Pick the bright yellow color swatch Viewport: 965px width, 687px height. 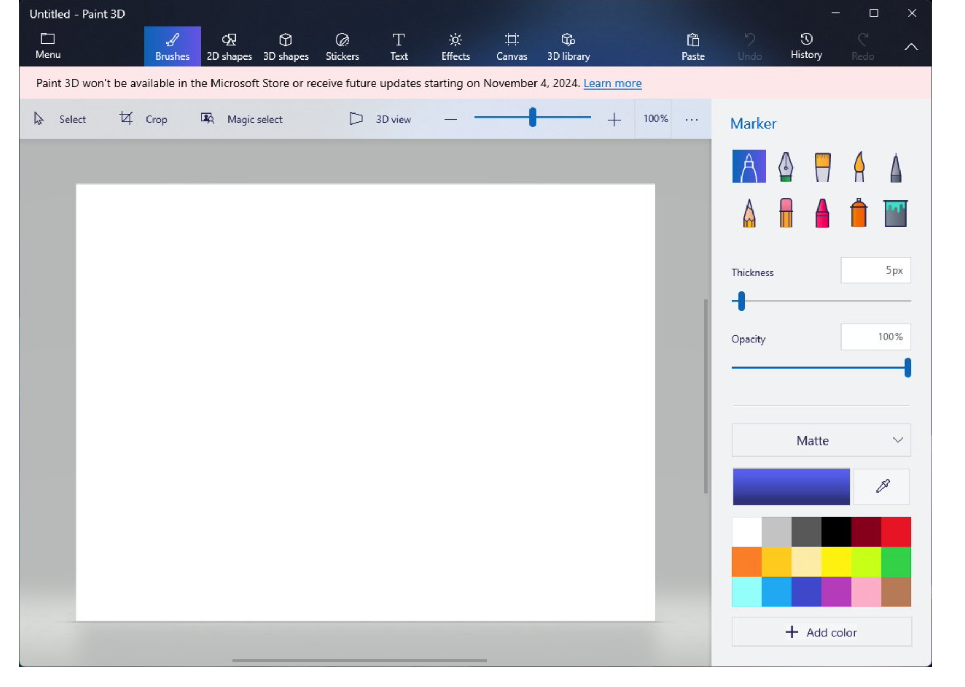point(837,561)
